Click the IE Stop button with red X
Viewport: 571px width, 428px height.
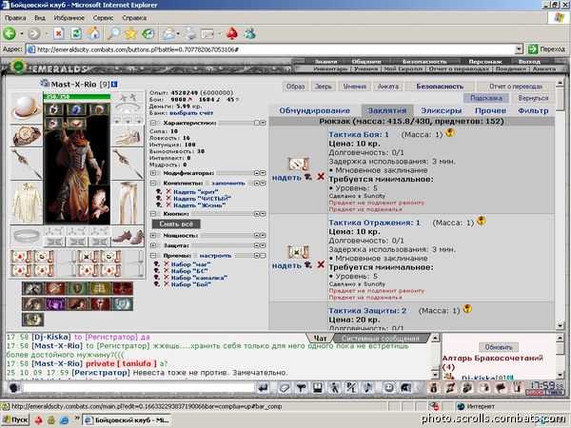(x=59, y=34)
